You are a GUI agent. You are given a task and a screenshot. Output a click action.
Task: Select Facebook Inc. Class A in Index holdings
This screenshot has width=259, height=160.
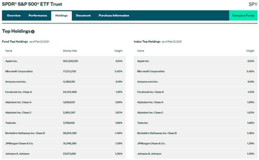point(151,92)
